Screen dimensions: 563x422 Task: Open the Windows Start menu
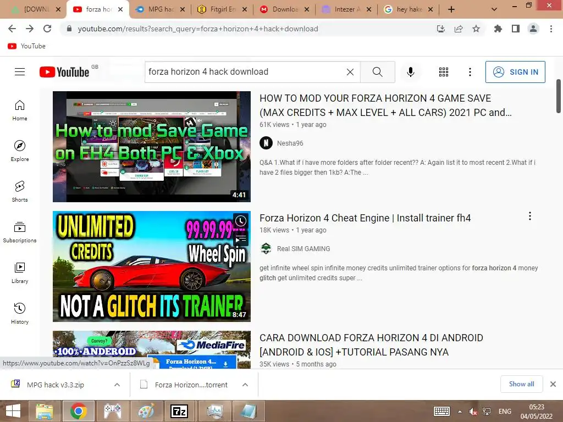[13, 411]
